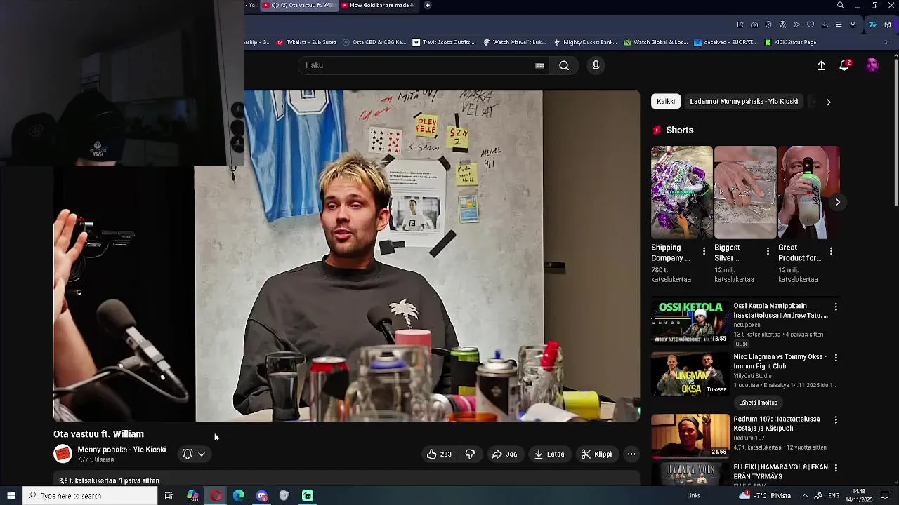Open new browser tab plus button

click(x=427, y=5)
